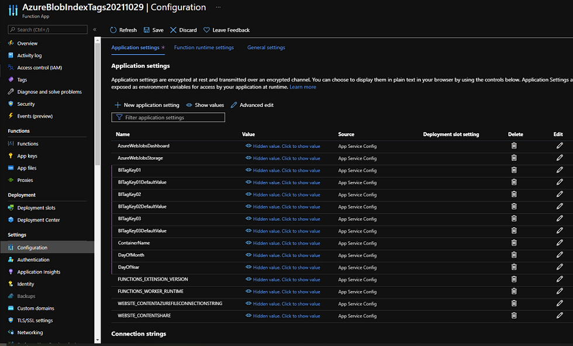Delete the AzureWebJobsStorage setting
Viewport: 573px width, 346px height.
pyautogui.click(x=514, y=158)
